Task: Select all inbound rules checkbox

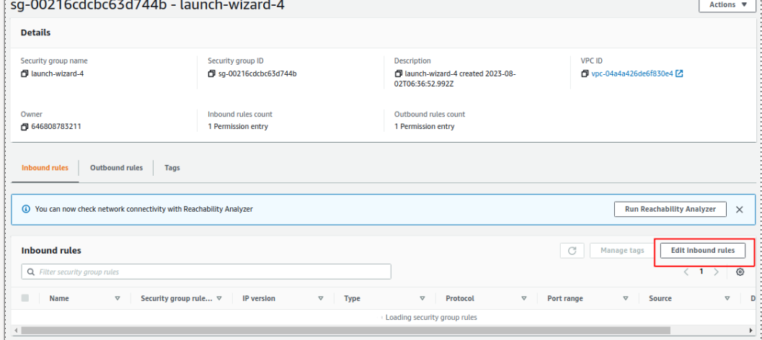Action: pyautogui.click(x=26, y=298)
